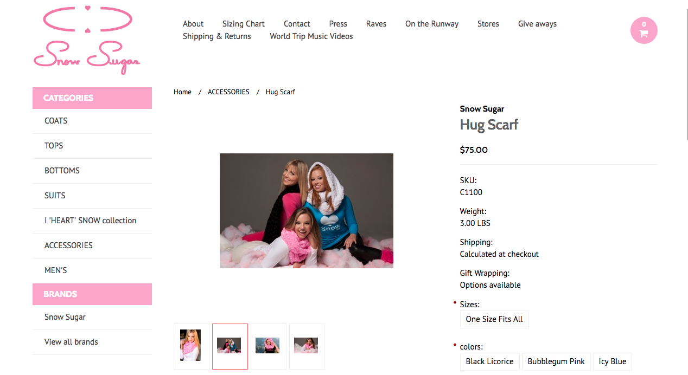Show the first thumbnail with pink scarf
Screen dimensions: 688x375
(192, 346)
